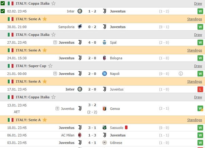The image size is (205, 148).
Task: Click the Napoli team crest
Action: [x=104, y=74]
